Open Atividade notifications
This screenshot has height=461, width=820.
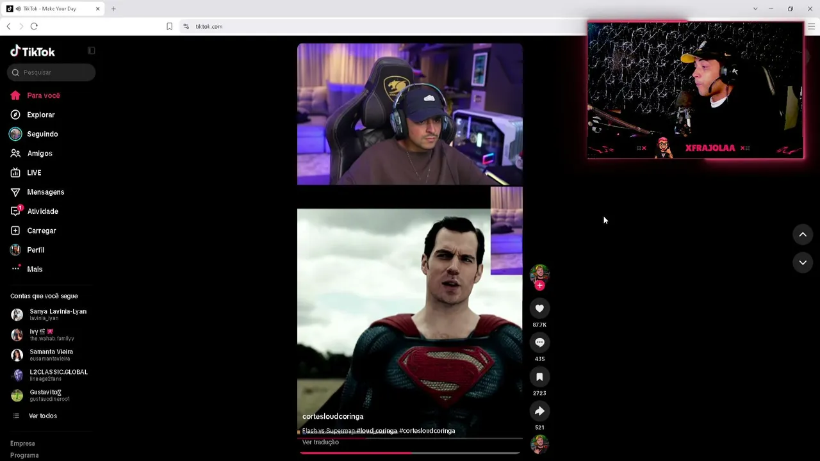42,211
